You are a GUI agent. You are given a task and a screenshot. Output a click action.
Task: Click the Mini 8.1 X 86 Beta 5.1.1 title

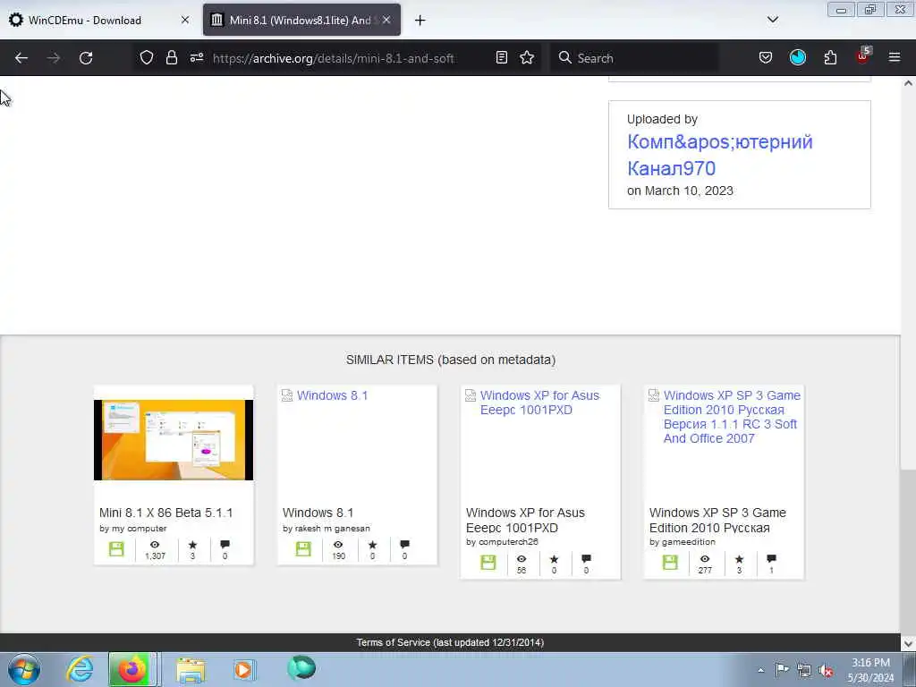(165, 513)
